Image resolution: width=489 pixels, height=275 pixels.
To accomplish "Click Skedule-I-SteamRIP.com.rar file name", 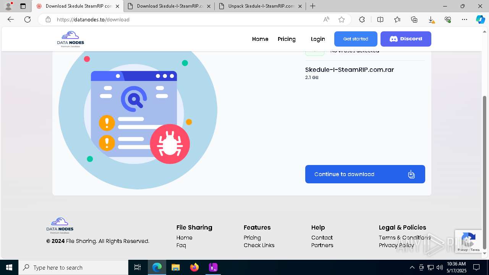I will point(350,70).
